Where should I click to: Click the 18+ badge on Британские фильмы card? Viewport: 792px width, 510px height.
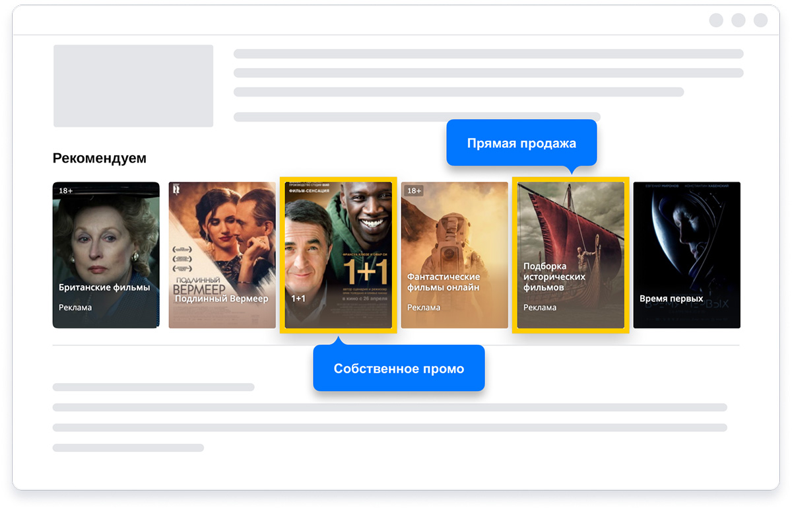(x=66, y=191)
